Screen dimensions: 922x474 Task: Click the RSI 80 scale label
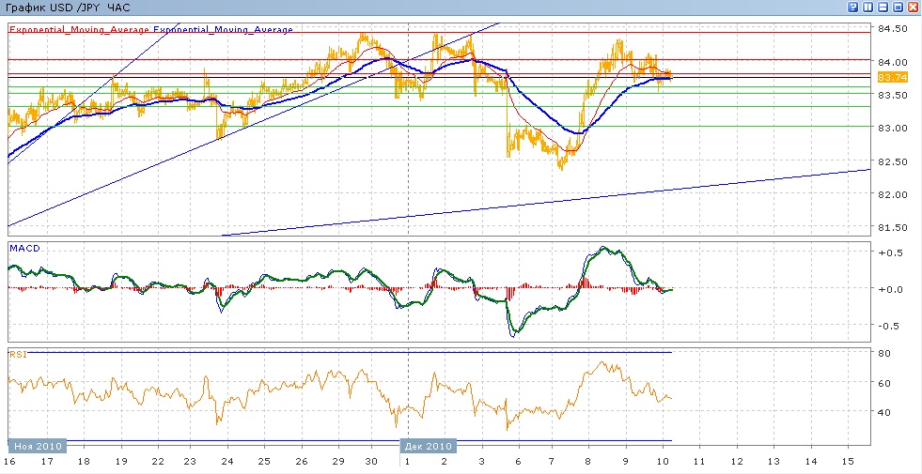(x=884, y=354)
